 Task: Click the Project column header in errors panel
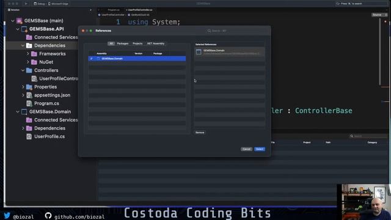tap(307, 142)
